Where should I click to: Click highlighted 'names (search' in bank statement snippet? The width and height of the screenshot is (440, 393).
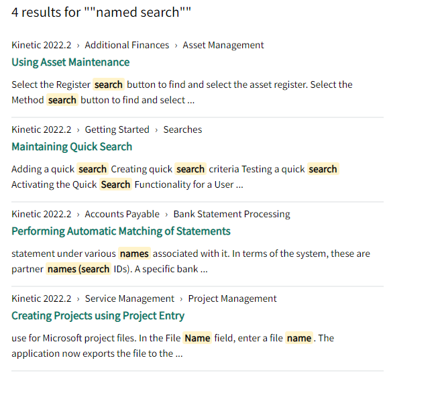78,269
